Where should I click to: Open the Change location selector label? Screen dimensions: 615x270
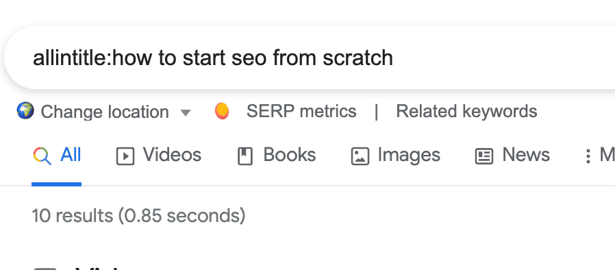105,112
